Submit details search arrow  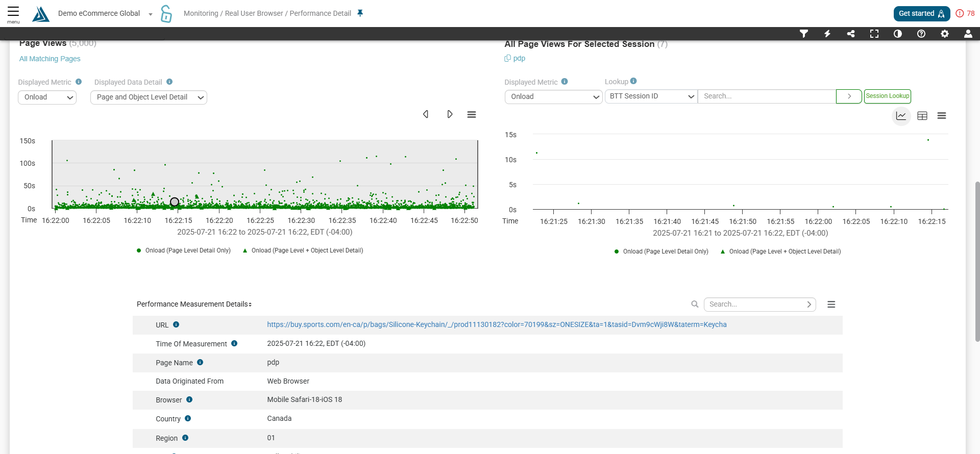point(810,305)
